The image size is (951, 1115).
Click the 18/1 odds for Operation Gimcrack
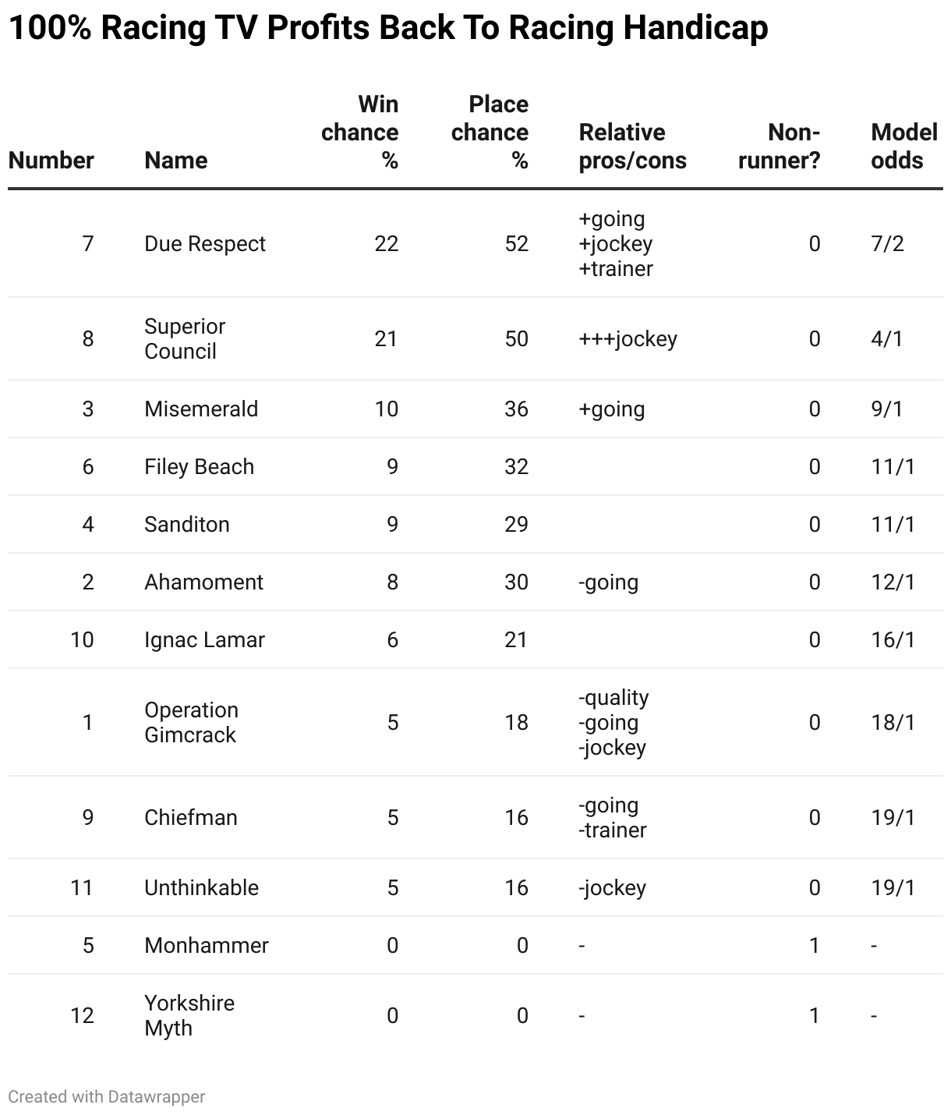[x=893, y=723]
